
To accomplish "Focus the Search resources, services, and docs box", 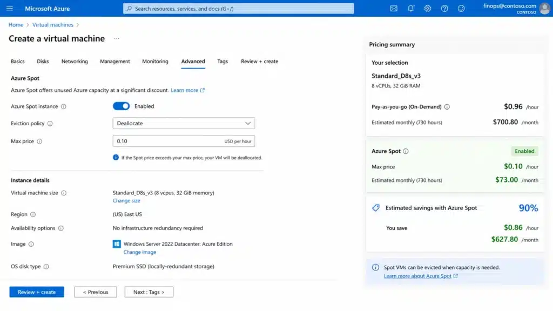I will [x=238, y=9].
